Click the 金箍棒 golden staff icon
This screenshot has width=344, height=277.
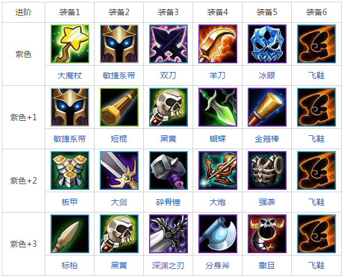coord(267,107)
